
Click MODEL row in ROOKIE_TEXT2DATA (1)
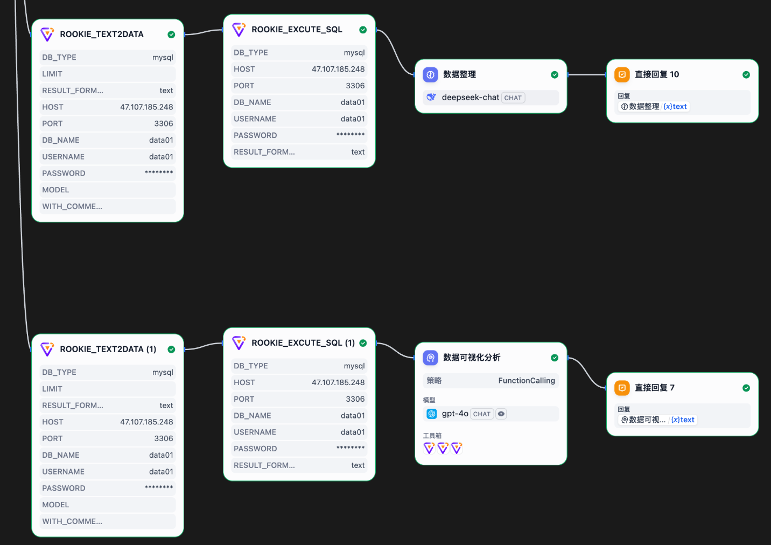(x=108, y=505)
